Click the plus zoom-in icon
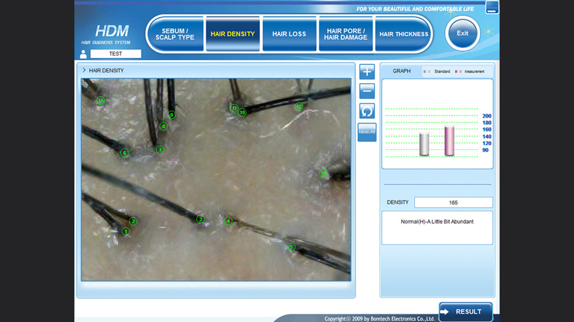This screenshot has height=322, width=574. (x=367, y=72)
